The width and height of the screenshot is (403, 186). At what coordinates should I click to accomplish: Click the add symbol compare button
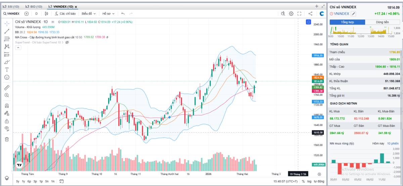coord(27,13)
